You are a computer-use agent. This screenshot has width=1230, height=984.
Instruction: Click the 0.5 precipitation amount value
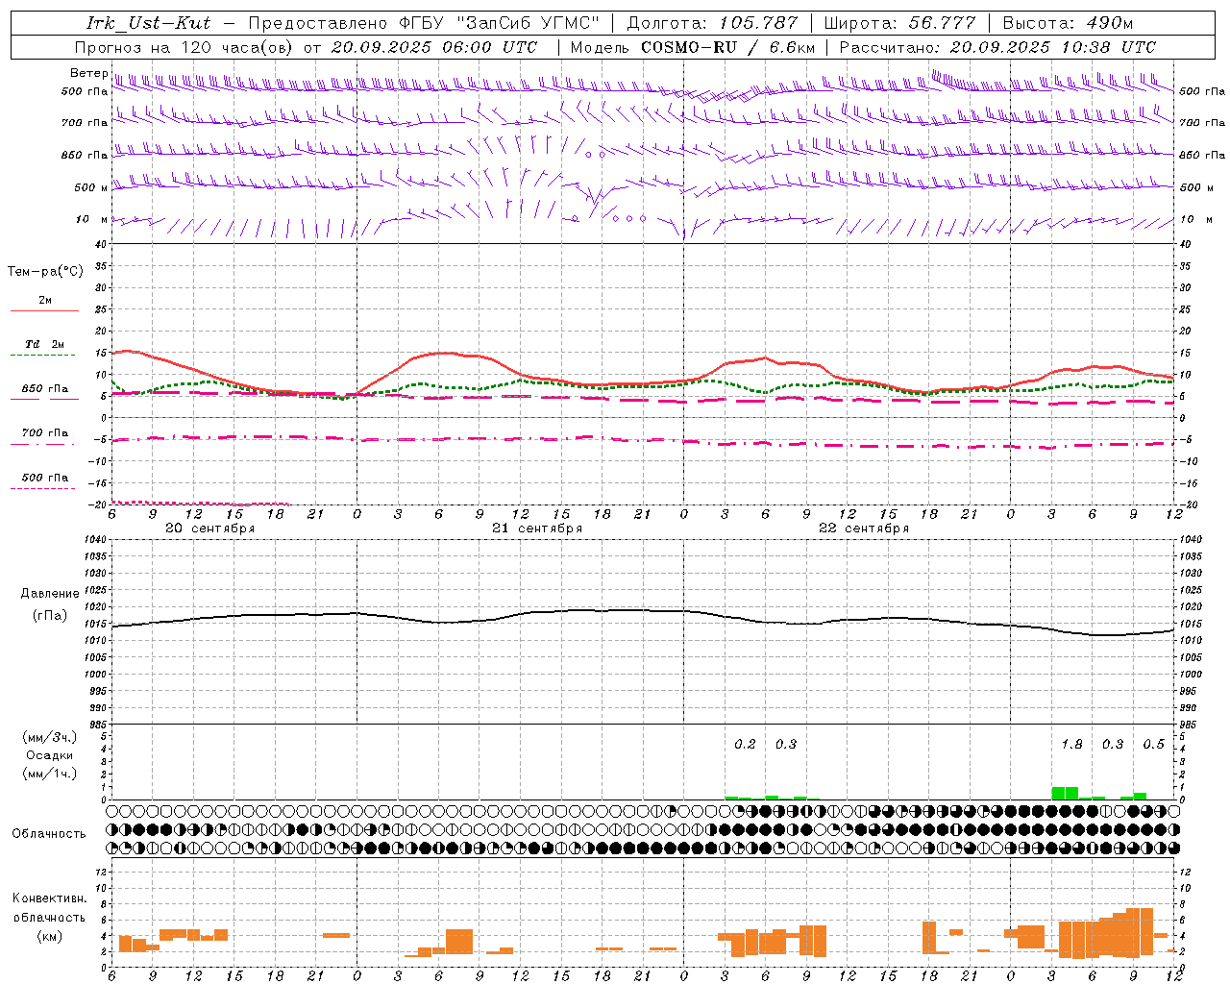1153,745
